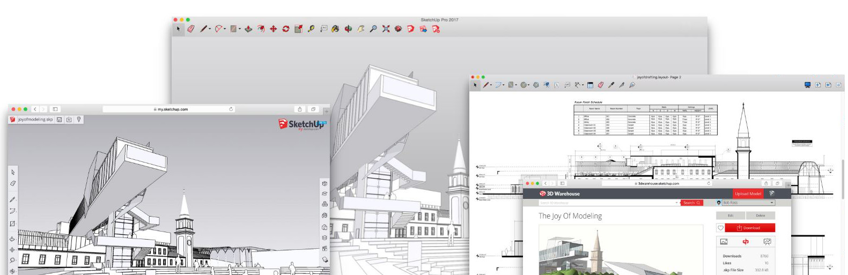Viewport: 848px width, 275px height.
Task: Choose the Text label tool in SketchUp Pro
Action: click(324, 28)
